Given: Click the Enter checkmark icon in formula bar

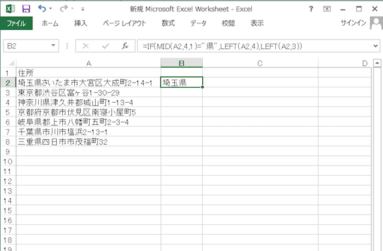Looking at the screenshot, I should [105, 46].
